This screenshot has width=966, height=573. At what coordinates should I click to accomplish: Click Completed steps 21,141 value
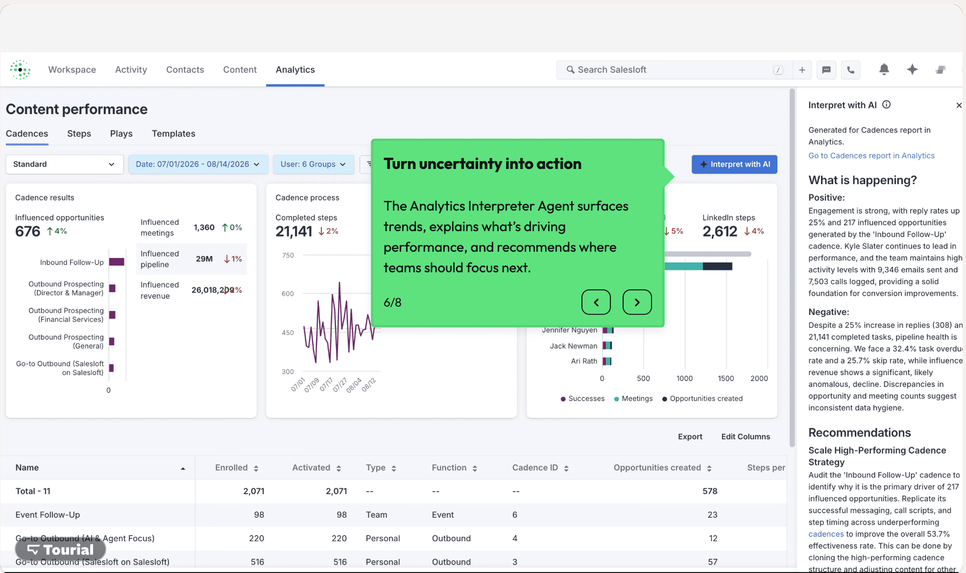[x=294, y=231]
